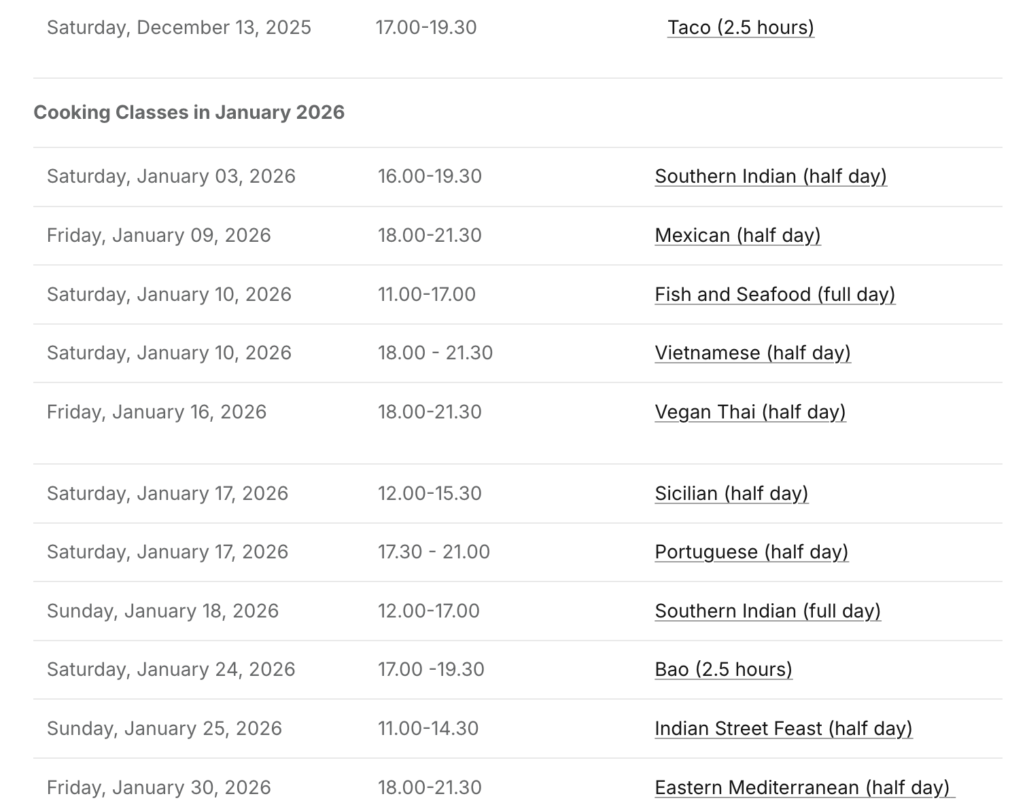
Task: Open the Taco (2.5 hours) class link
Action: tap(740, 27)
